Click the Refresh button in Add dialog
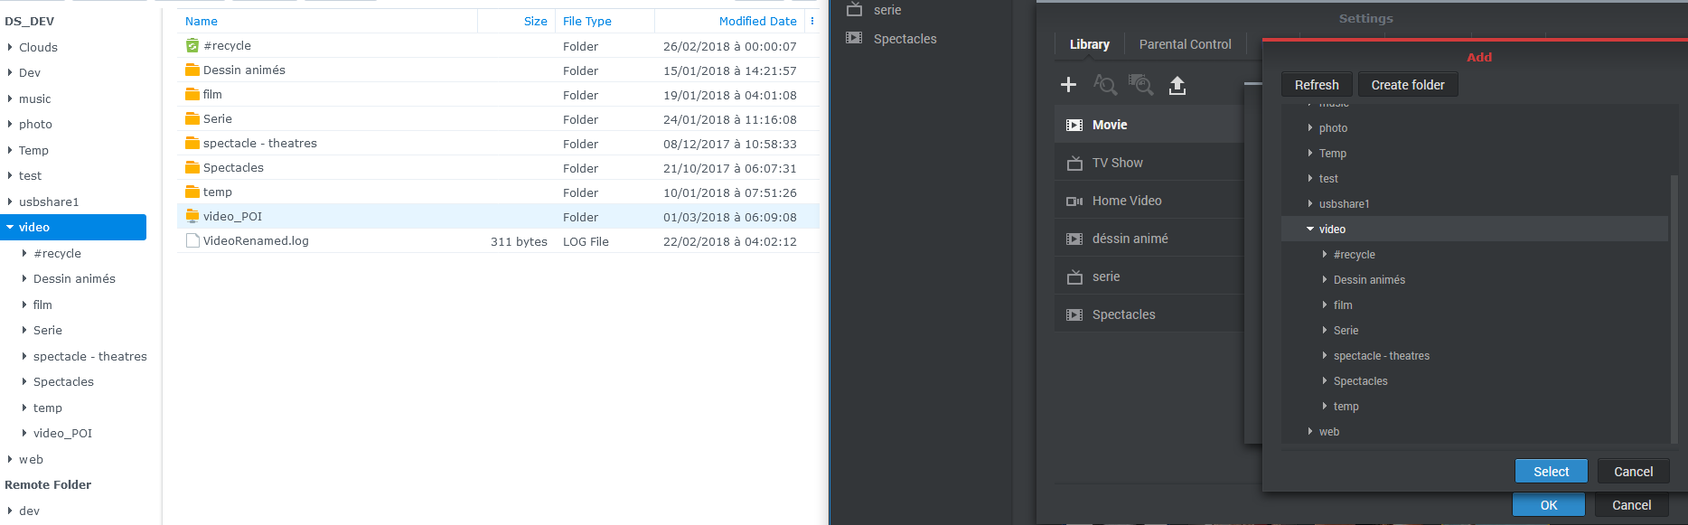Screen dimensions: 1688x525 (1317, 85)
